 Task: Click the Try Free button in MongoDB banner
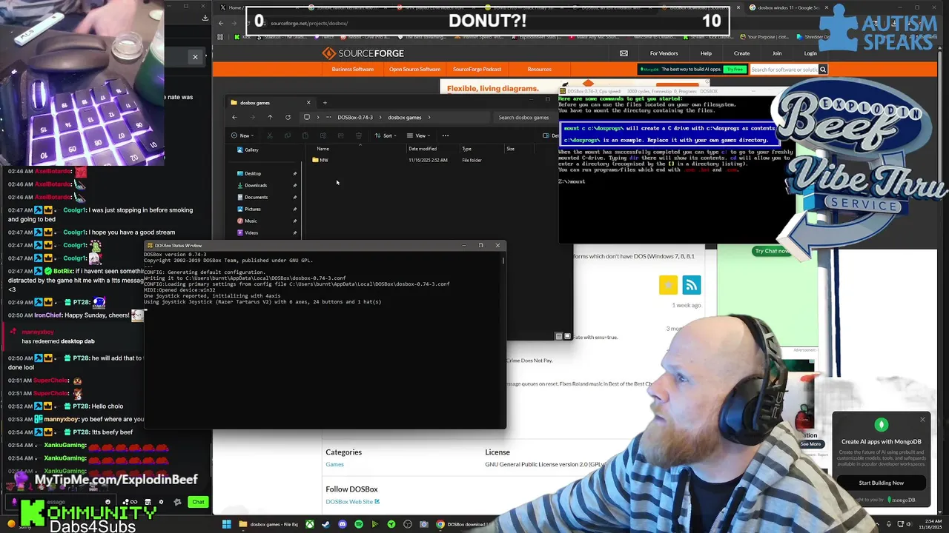tap(735, 70)
